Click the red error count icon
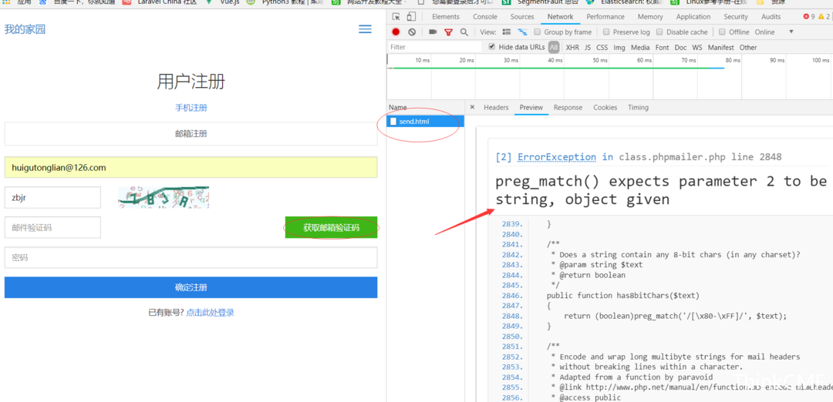Viewport: 833px width, 402px height. pyautogui.click(x=807, y=17)
